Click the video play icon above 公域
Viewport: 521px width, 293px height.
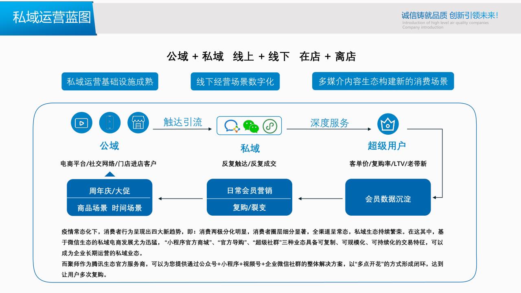click(82, 122)
